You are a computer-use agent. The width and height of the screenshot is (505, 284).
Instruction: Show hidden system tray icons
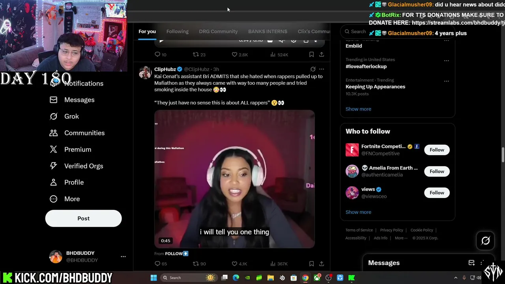click(456, 278)
